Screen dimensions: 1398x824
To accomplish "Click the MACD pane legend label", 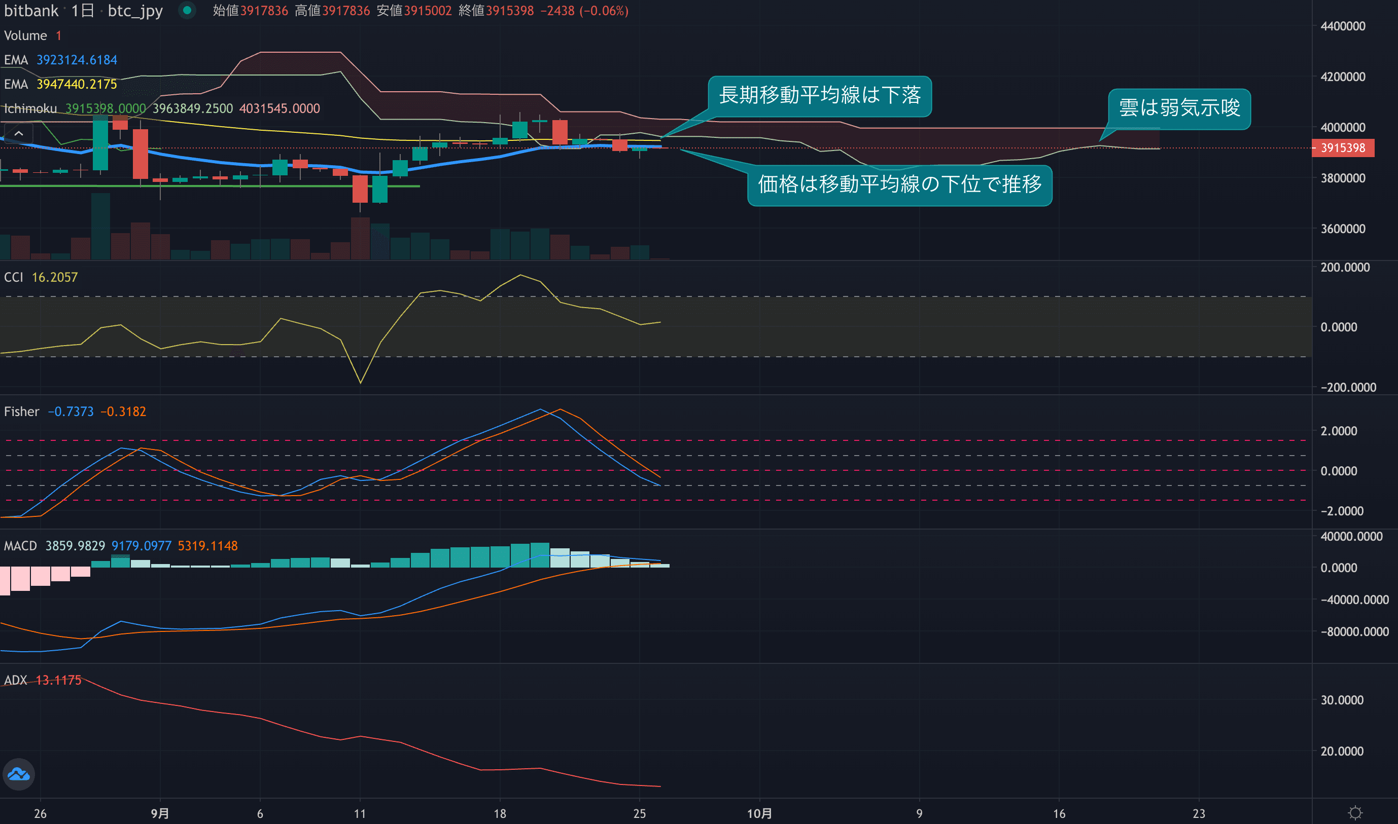I will pos(21,546).
